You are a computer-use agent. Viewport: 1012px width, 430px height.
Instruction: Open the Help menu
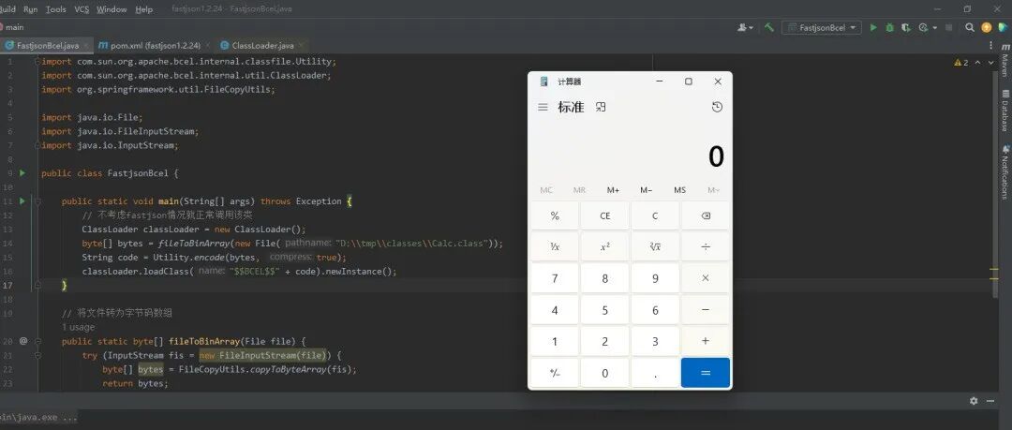tap(144, 9)
